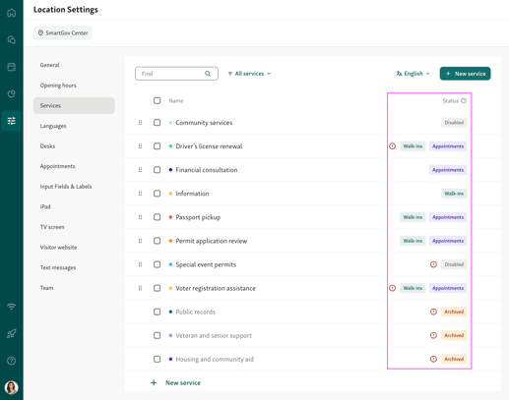Click the green New service button
Image resolution: width=509 pixels, height=400 pixels.
(465, 74)
